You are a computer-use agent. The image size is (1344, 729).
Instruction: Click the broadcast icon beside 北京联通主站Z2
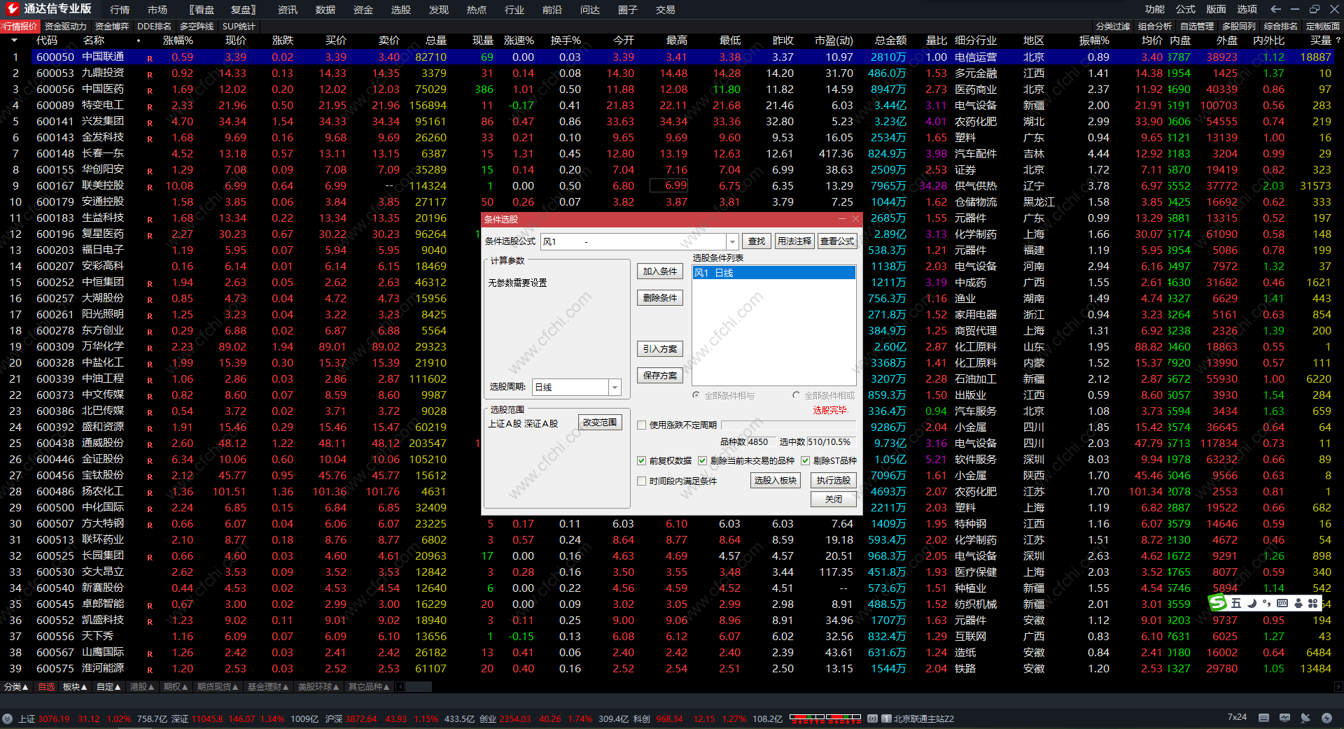point(872,719)
